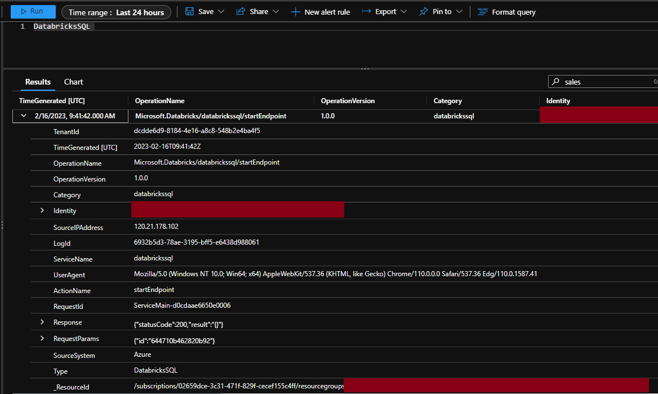Click the startEndpoint OperationName cell in the top row
Image resolution: width=658 pixels, height=394 pixels.
pos(211,116)
